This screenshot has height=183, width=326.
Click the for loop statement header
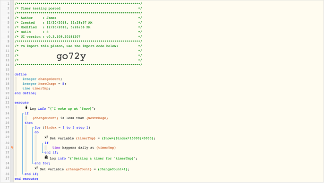point(62,128)
